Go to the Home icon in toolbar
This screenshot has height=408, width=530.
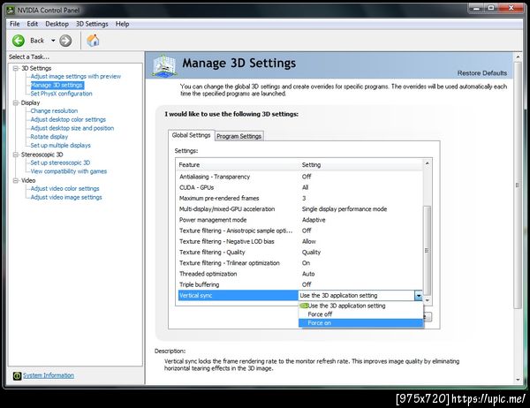point(93,41)
